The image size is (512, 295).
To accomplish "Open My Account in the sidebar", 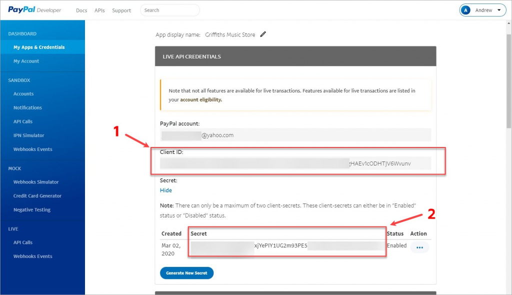I will point(26,61).
